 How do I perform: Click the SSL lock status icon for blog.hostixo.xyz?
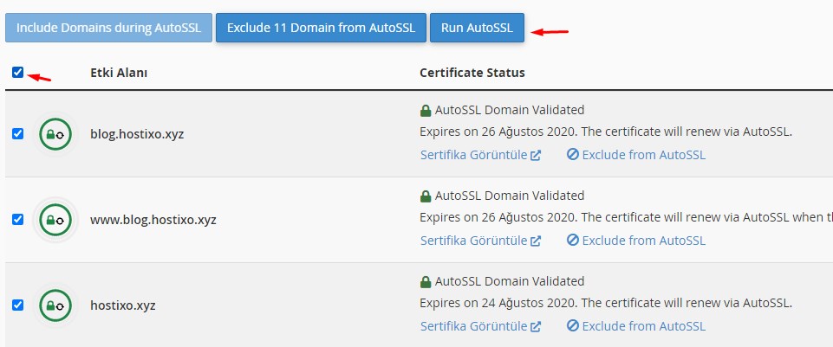(x=55, y=134)
